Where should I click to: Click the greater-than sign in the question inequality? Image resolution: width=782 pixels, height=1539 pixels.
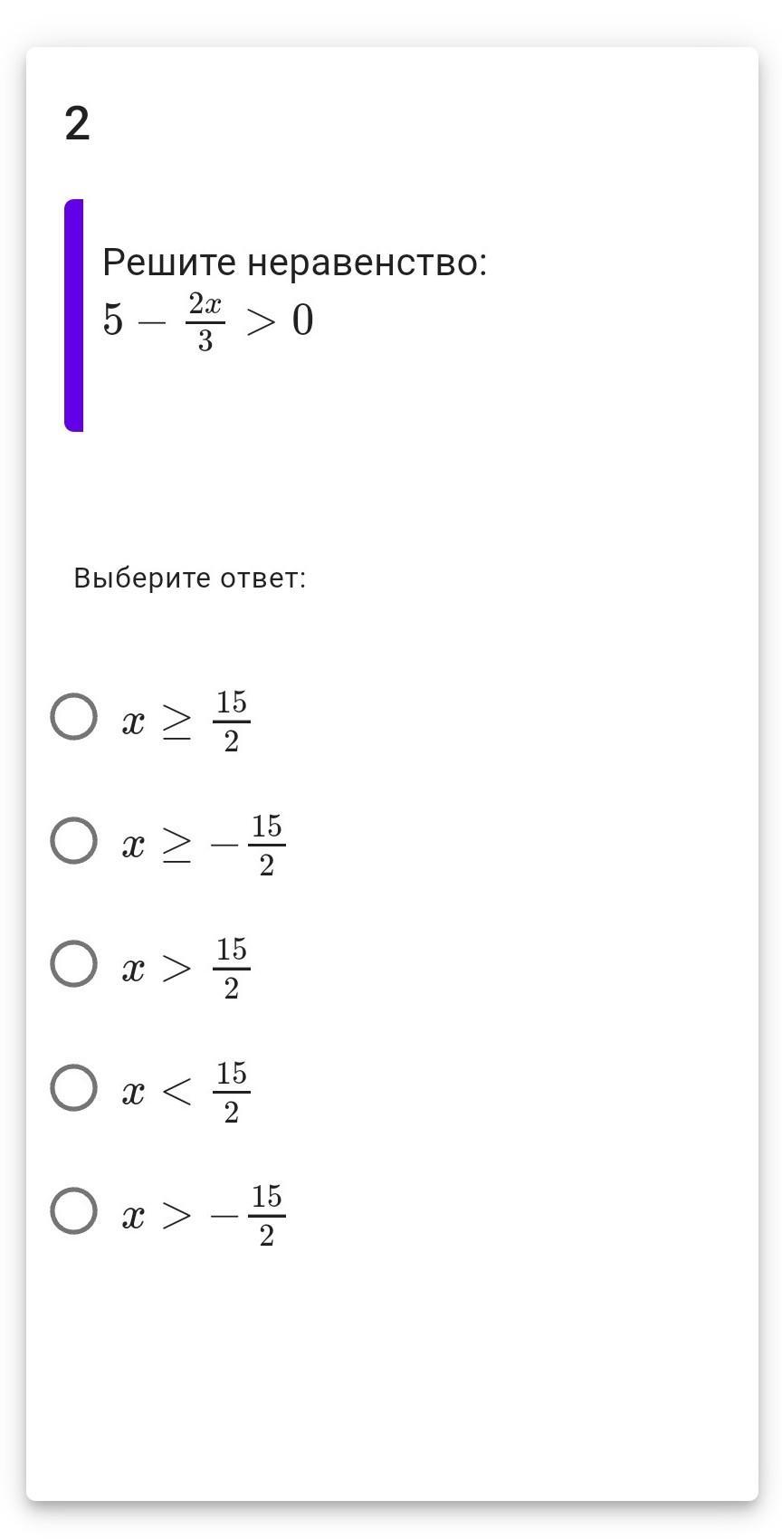[260, 321]
